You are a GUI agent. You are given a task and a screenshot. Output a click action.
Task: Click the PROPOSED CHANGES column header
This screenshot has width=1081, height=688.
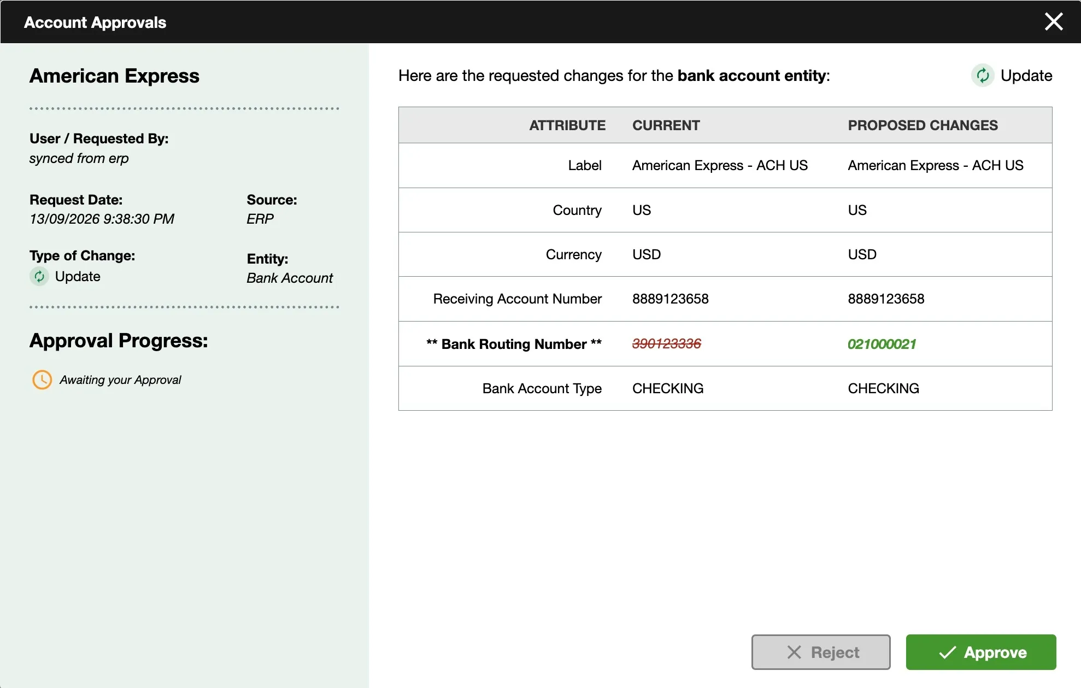[923, 125]
